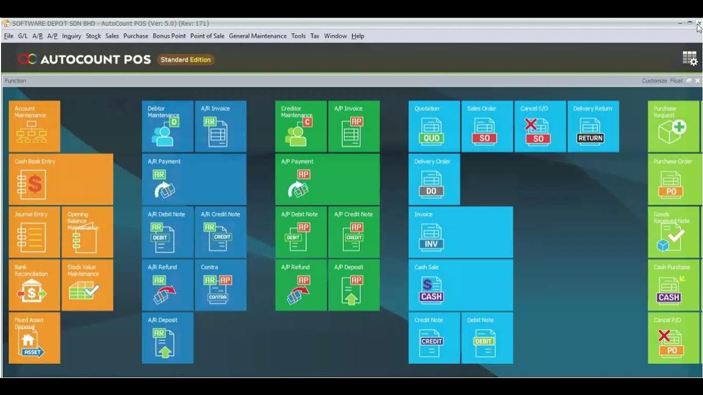Open the Sales Order tile
This screenshot has height=395, width=703.
487,126
